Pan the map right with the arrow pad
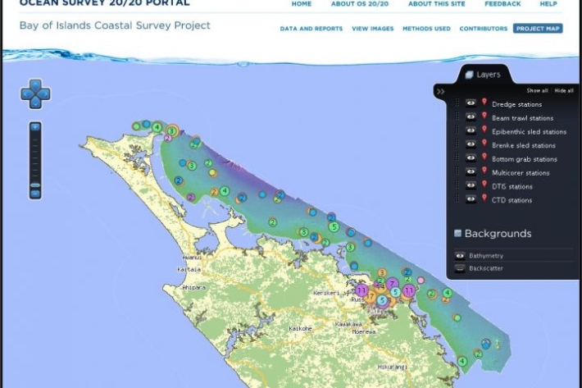The width and height of the screenshot is (582, 388). coord(46,94)
